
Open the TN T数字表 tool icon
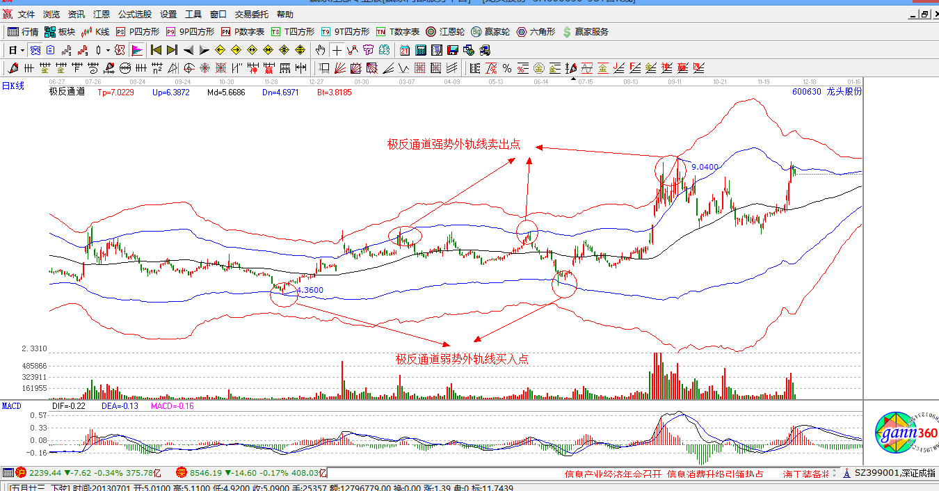pyautogui.click(x=382, y=31)
